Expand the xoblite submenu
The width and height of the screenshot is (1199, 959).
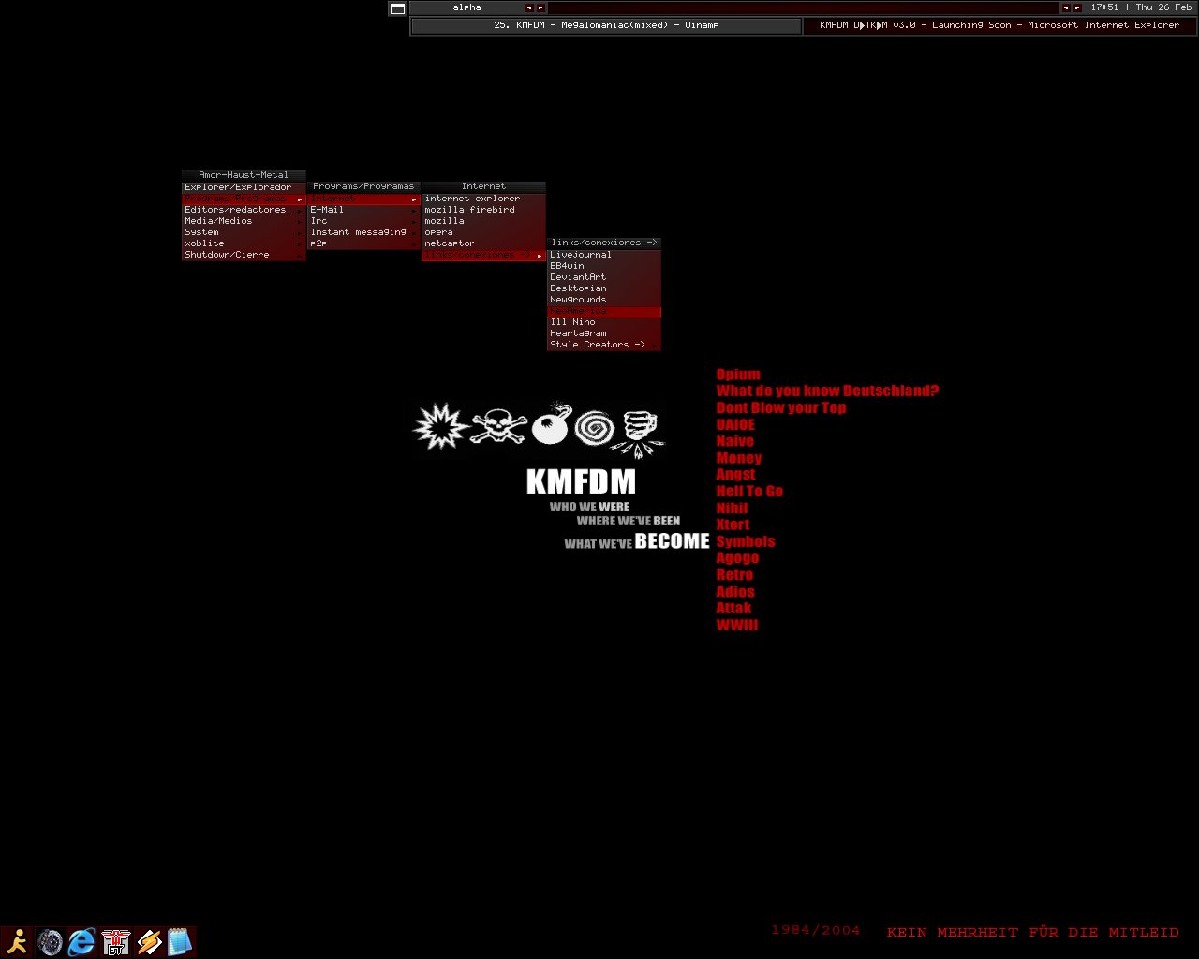click(x=244, y=243)
